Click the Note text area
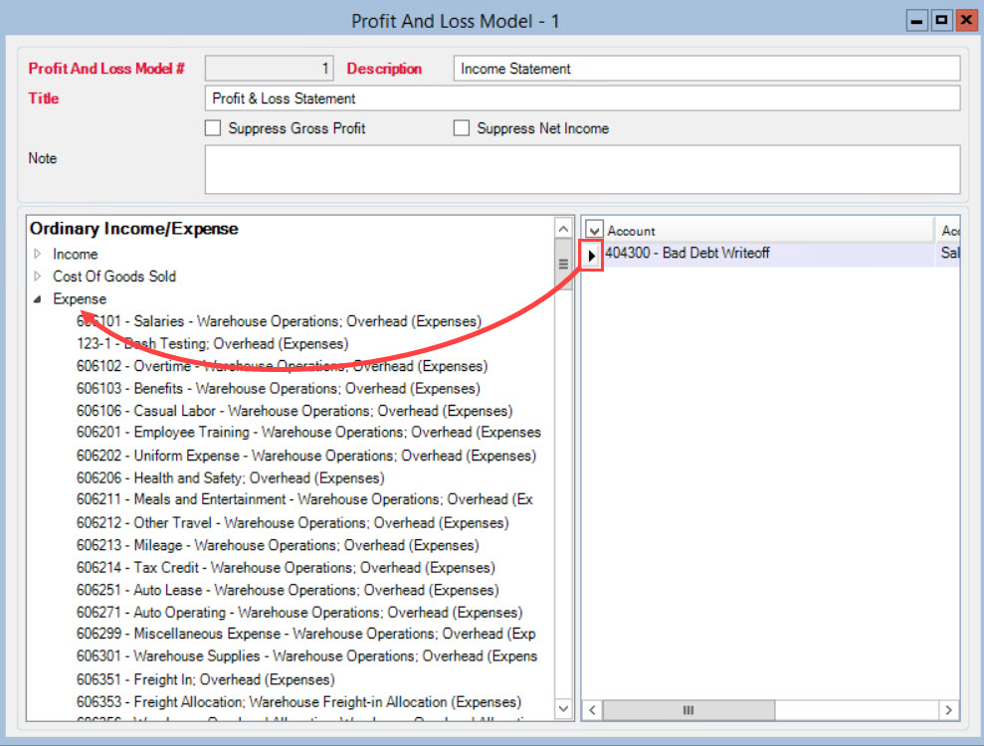 [x=582, y=169]
